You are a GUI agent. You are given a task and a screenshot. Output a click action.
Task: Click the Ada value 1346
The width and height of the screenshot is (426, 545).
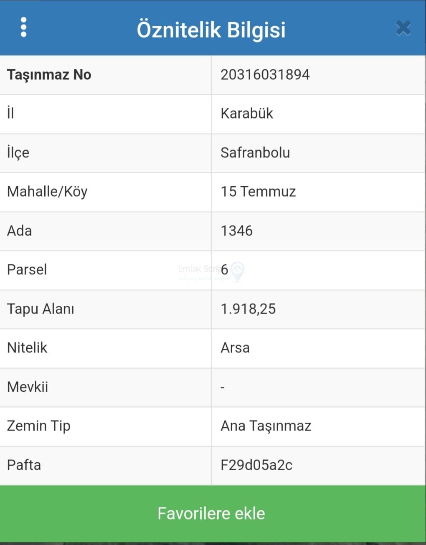tap(236, 231)
